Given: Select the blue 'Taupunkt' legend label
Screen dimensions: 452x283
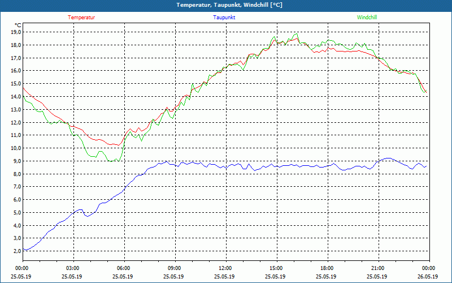Looking at the screenshot, I should tap(224, 18).
